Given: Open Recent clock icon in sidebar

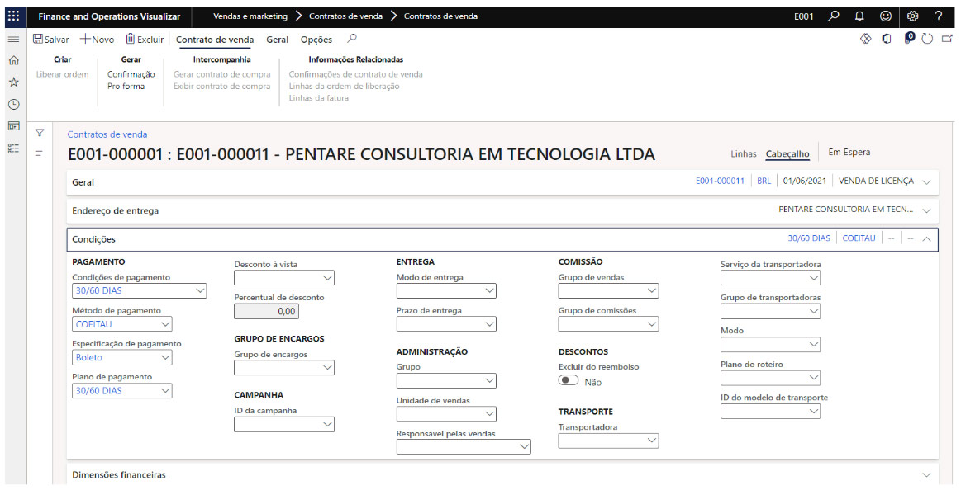Looking at the screenshot, I should [x=13, y=104].
